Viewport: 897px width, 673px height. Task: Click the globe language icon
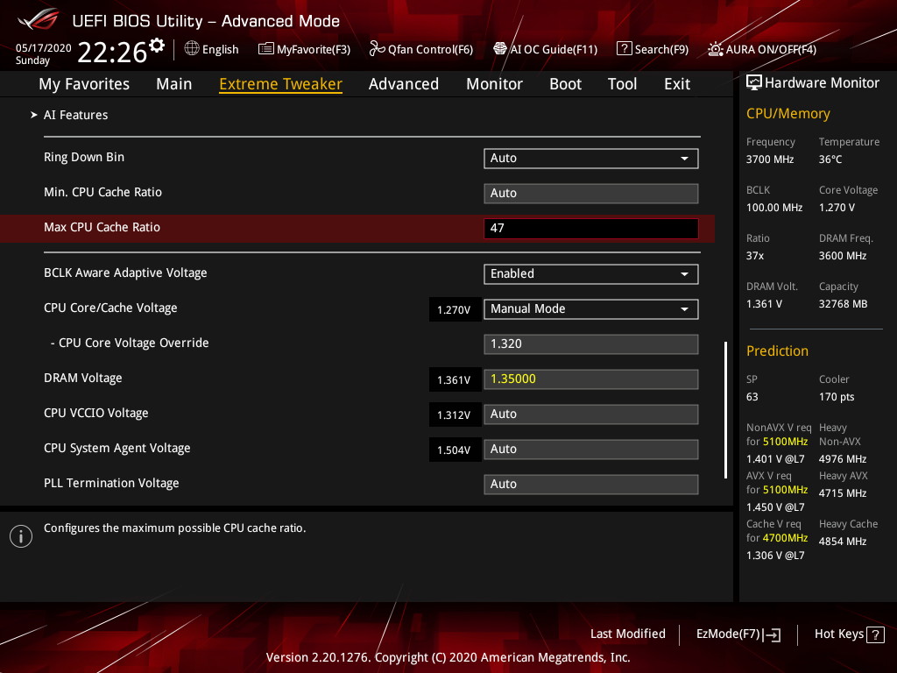[x=192, y=49]
